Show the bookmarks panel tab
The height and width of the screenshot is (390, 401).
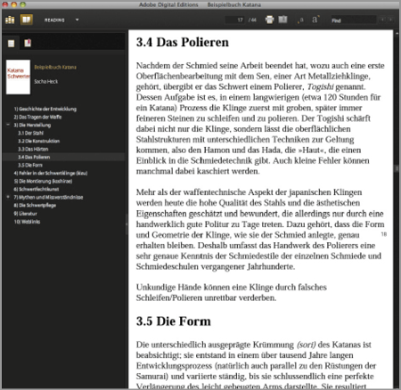coord(28,44)
